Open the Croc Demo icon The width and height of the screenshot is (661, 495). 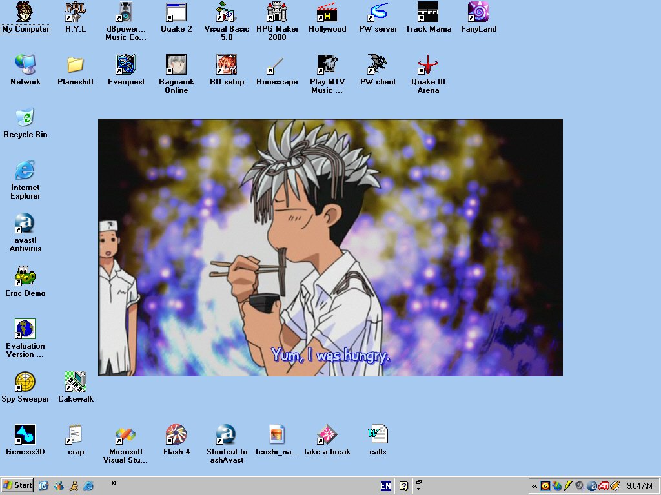(25, 277)
